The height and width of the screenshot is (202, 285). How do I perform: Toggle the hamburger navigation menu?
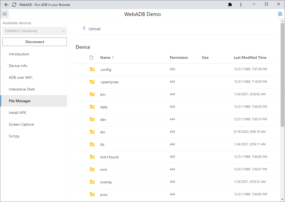pyautogui.click(x=5, y=14)
